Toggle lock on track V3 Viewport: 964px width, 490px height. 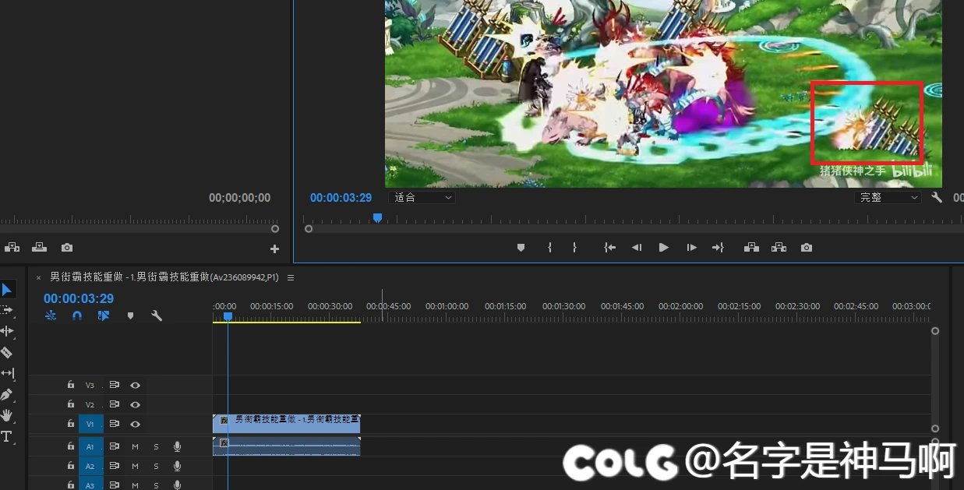pyautogui.click(x=70, y=385)
